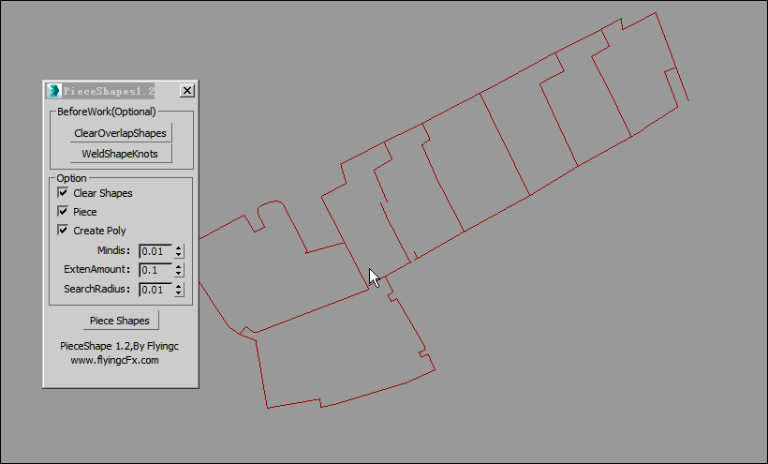The image size is (768, 464).
Task: Toggle the Piece checkbox
Action: pyautogui.click(x=63, y=211)
